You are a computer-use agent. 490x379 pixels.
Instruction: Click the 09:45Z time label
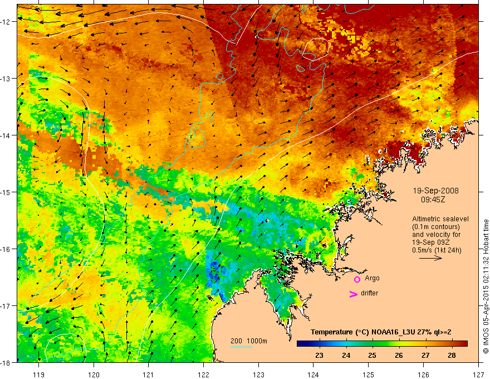coord(433,199)
